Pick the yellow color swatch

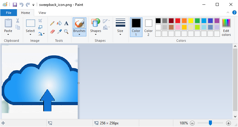click(191, 21)
